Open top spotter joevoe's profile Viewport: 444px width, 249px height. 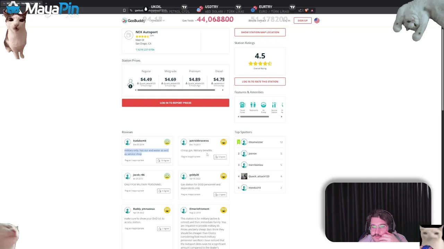[253, 154]
